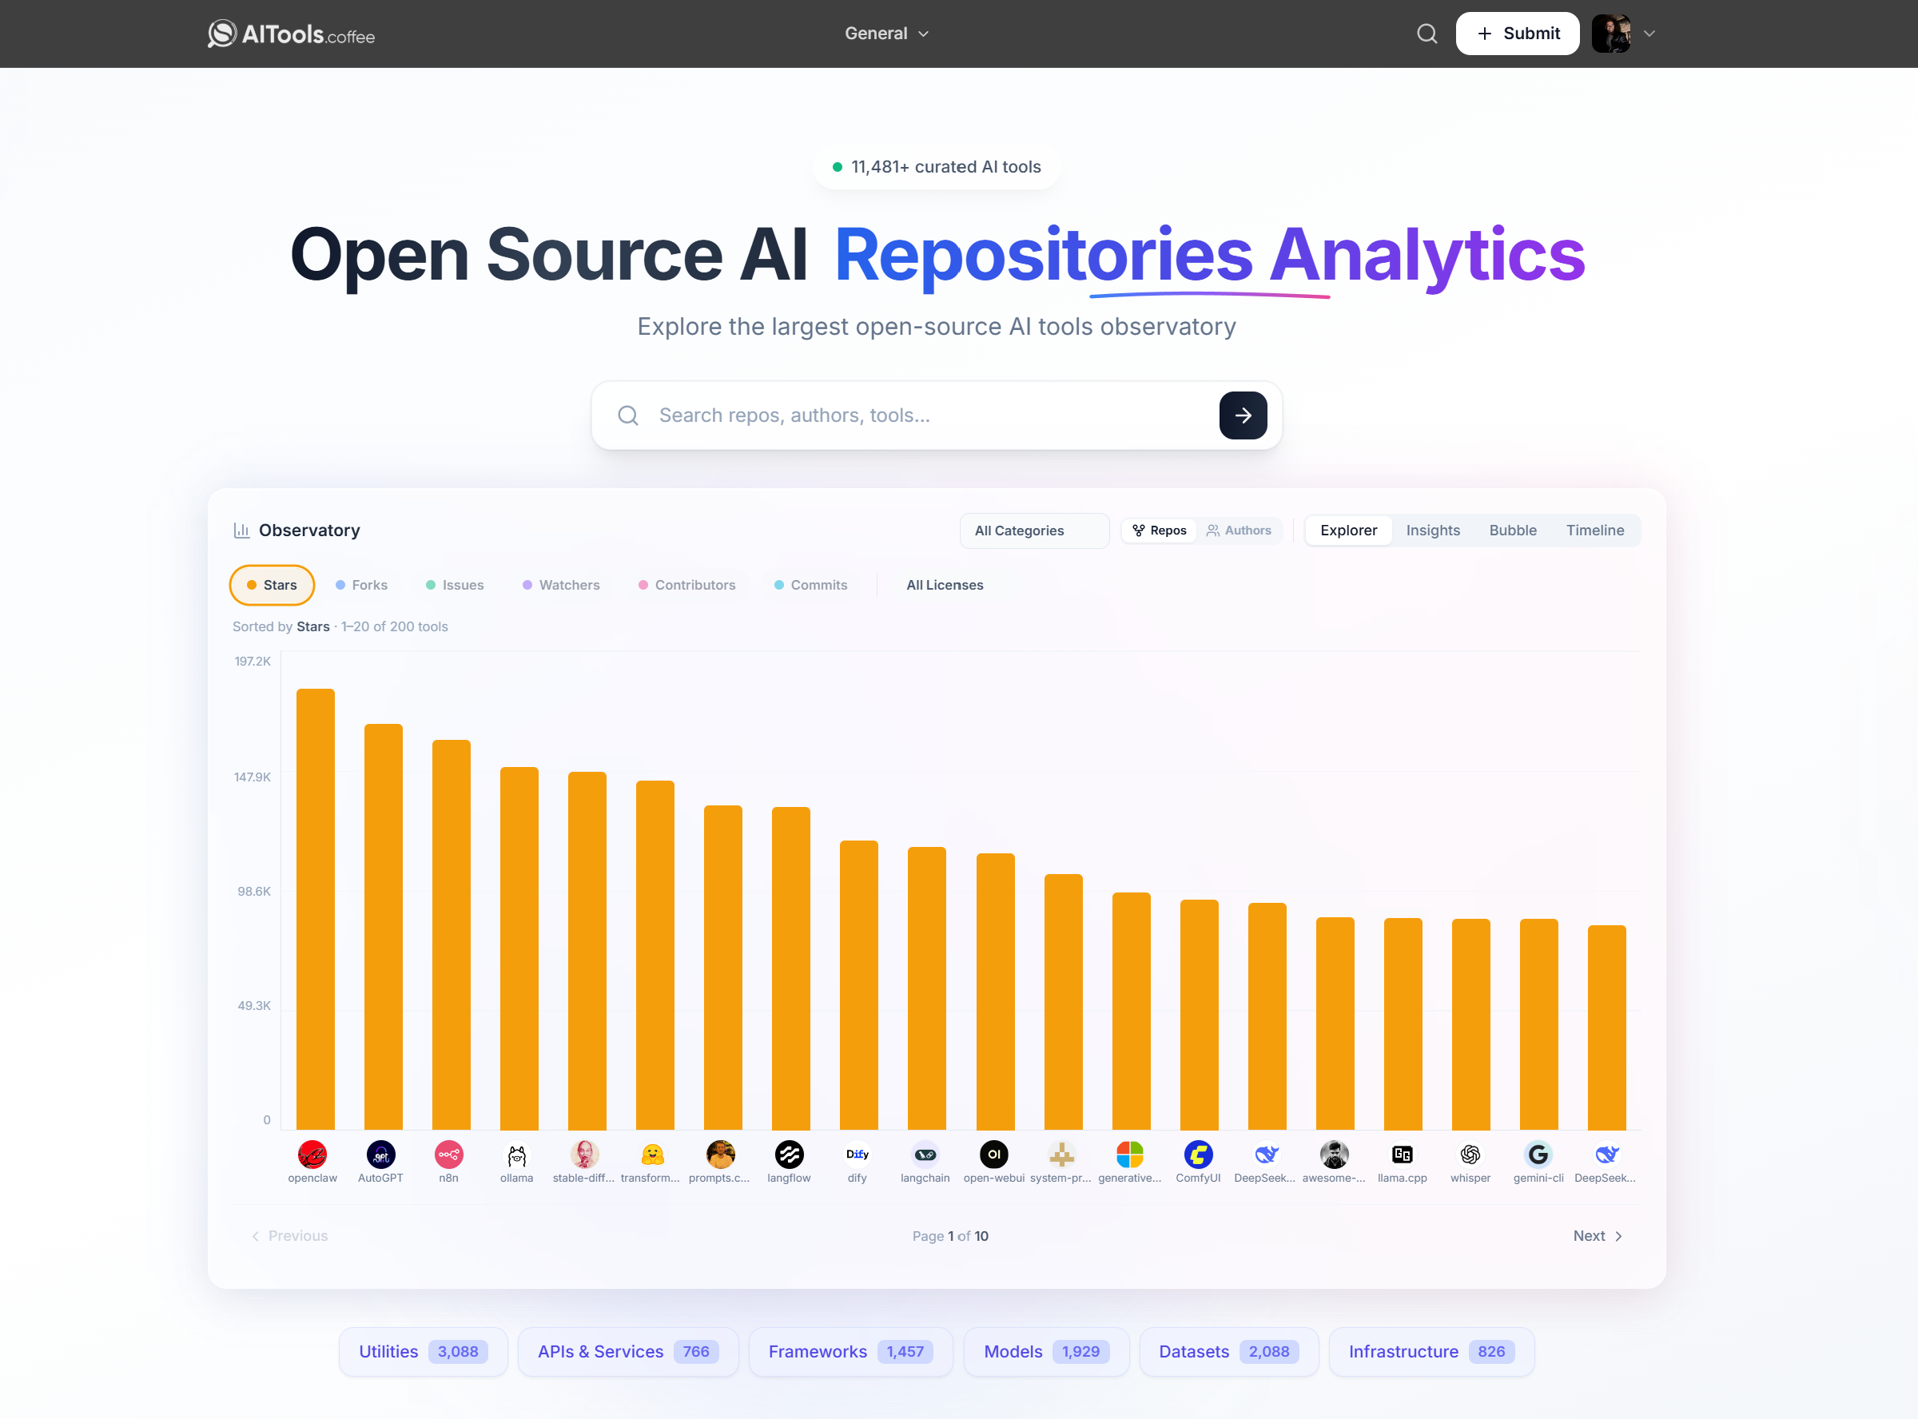The height and width of the screenshot is (1419, 1918).
Task: Click the ComfyUI repository icon
Action: [1198, 1154]
